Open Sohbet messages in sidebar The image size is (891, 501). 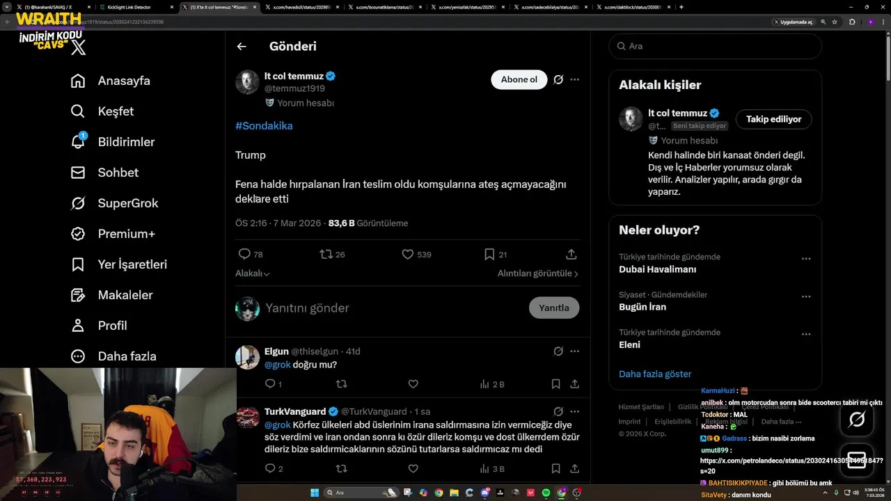click(104, 173)
